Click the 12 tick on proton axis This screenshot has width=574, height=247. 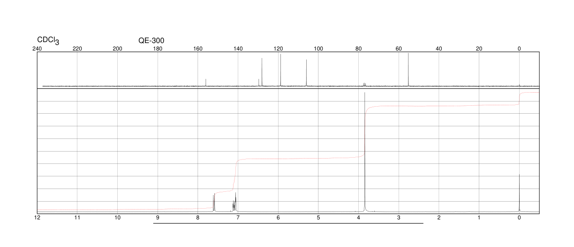37,218
